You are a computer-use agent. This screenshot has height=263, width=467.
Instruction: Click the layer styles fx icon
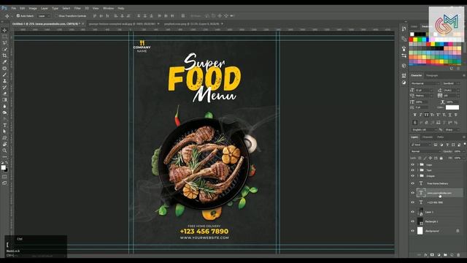[426, 255]
